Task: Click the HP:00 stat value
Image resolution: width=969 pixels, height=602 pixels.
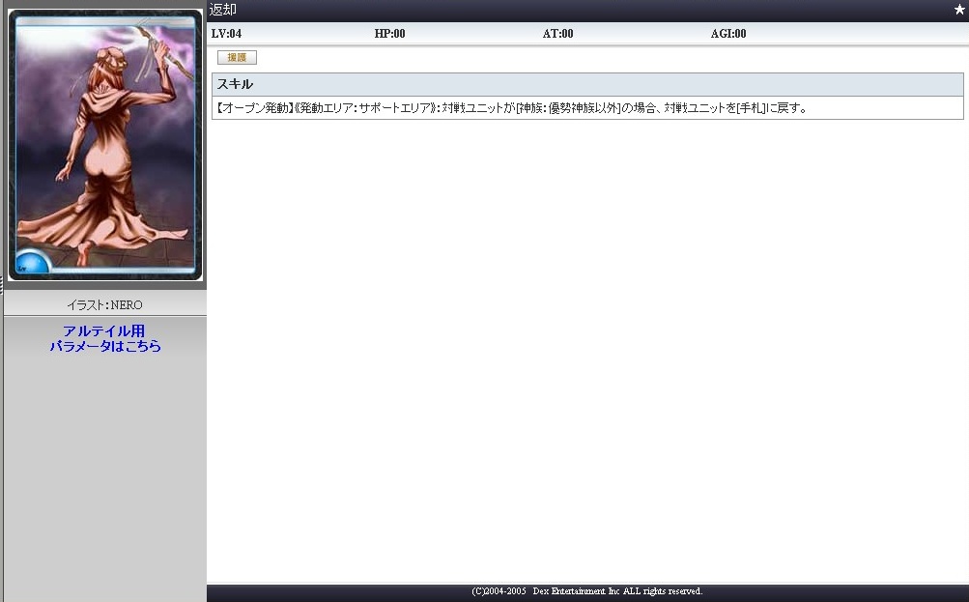Action: coord(390,34)
